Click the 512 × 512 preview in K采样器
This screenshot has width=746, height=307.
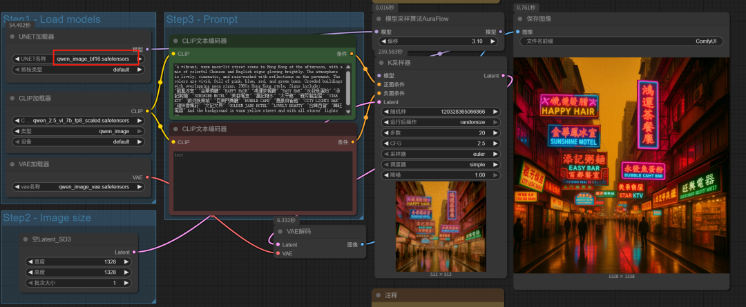(x=441, y=226)
